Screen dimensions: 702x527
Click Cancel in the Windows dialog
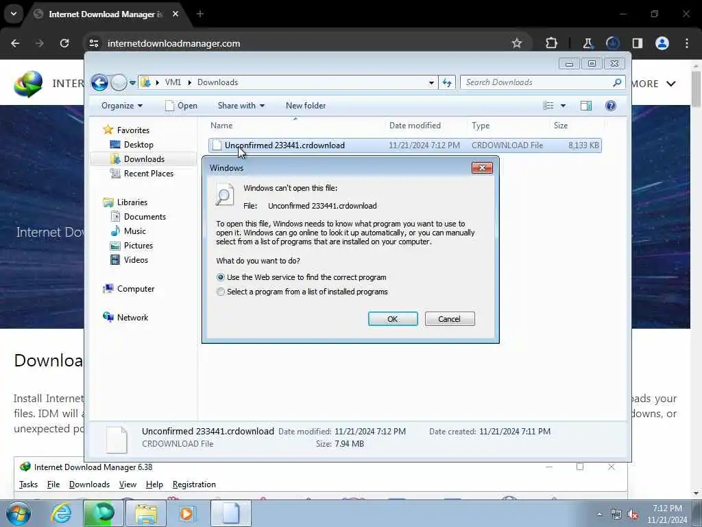point(450,319)
